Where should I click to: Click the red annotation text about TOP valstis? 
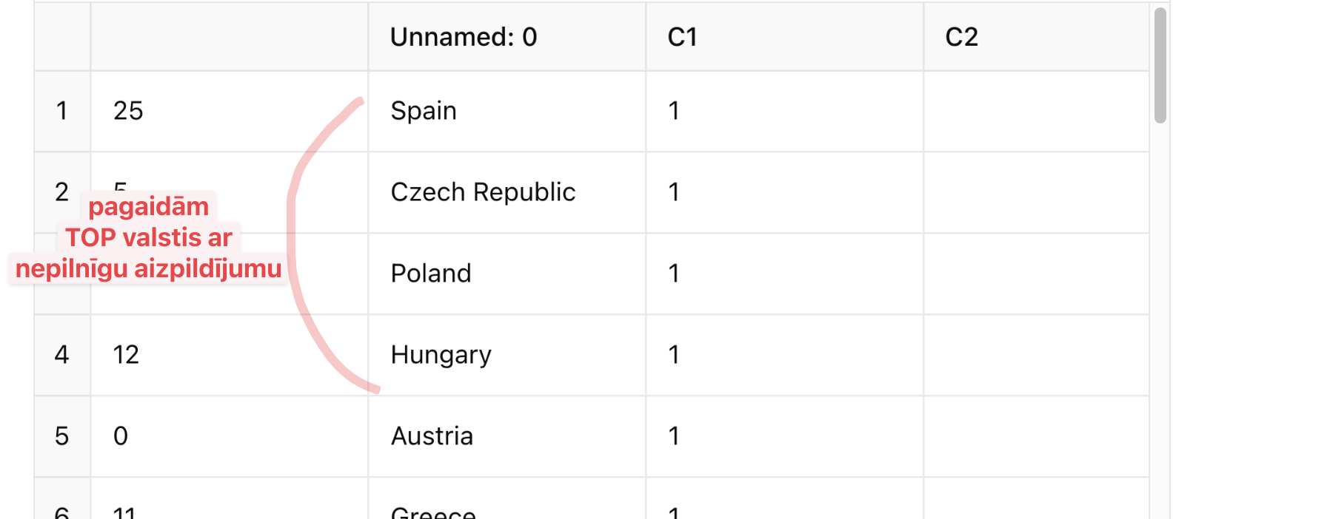click(x=148, y=237)
